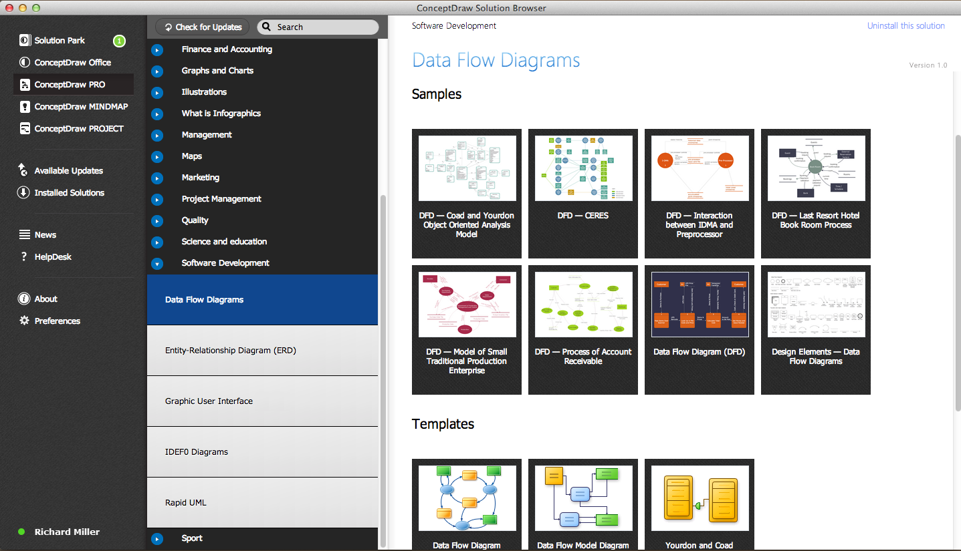The width and height of the screenshot is (961, 551).
Task: Click the Solution Park icon
Action: pos(25,40)
